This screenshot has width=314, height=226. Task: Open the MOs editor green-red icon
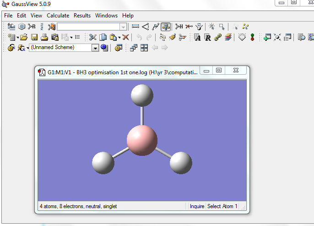[x=252, y=37]
